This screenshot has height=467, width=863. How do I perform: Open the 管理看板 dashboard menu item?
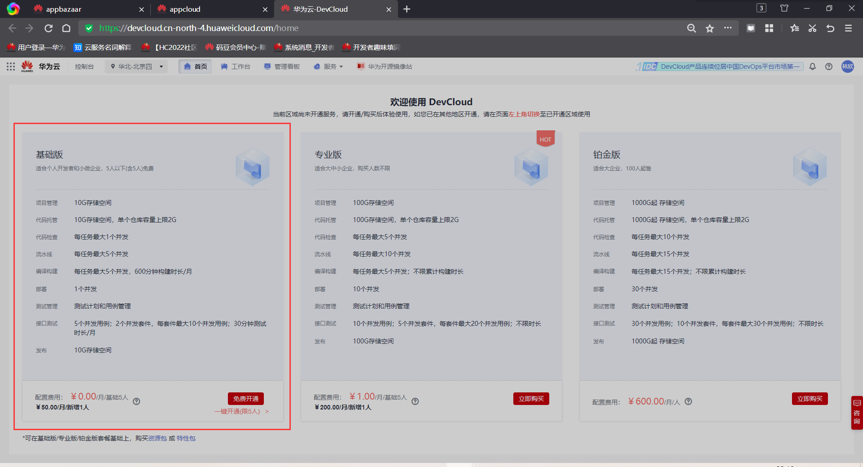click(282, 67)
